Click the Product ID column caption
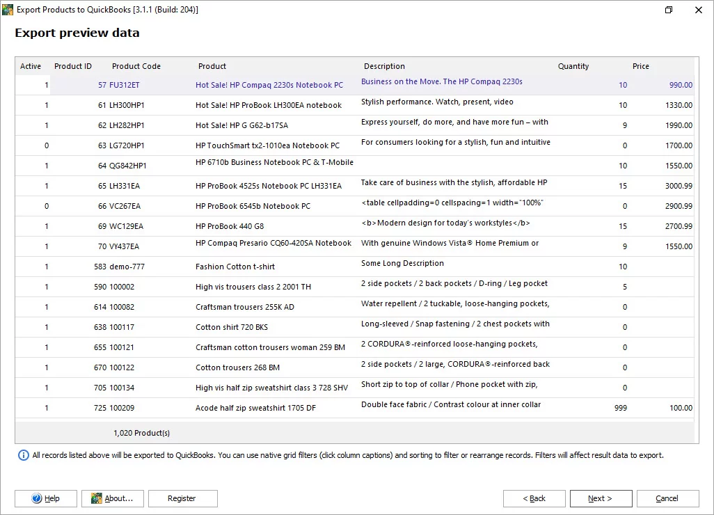This screenshot has width=714, height=515. pyautogui.click(x=73, y=66)
